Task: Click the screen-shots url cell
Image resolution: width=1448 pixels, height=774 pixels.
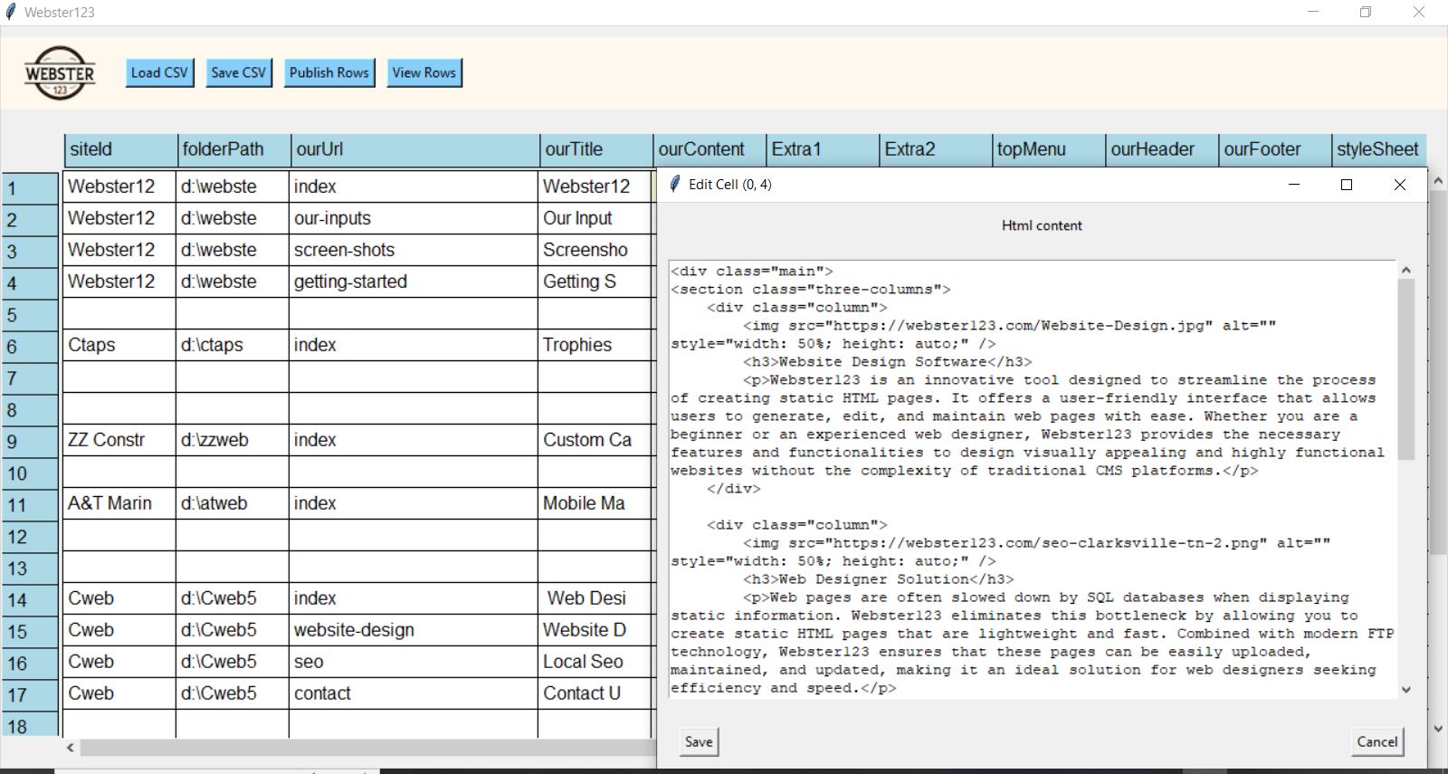Action: [413, 250]
